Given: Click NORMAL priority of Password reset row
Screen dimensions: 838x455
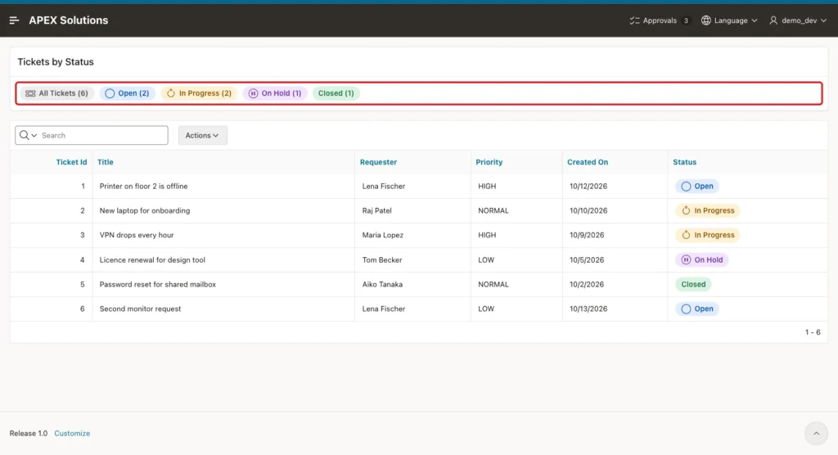Looking at the screenshot, I should pos(493,285).
